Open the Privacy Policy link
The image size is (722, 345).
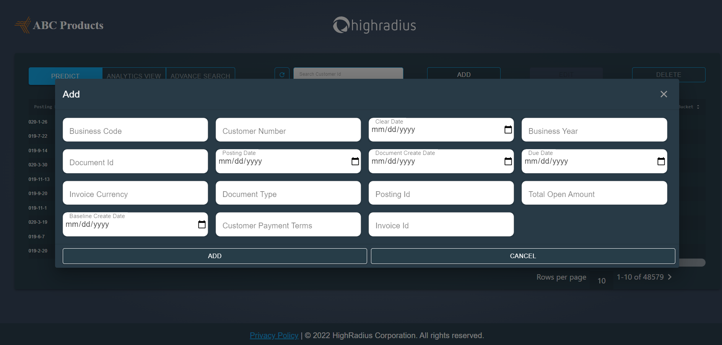[274, 335]
